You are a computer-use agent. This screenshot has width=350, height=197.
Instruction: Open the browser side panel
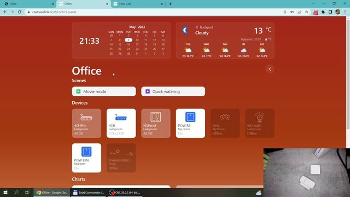330,12
